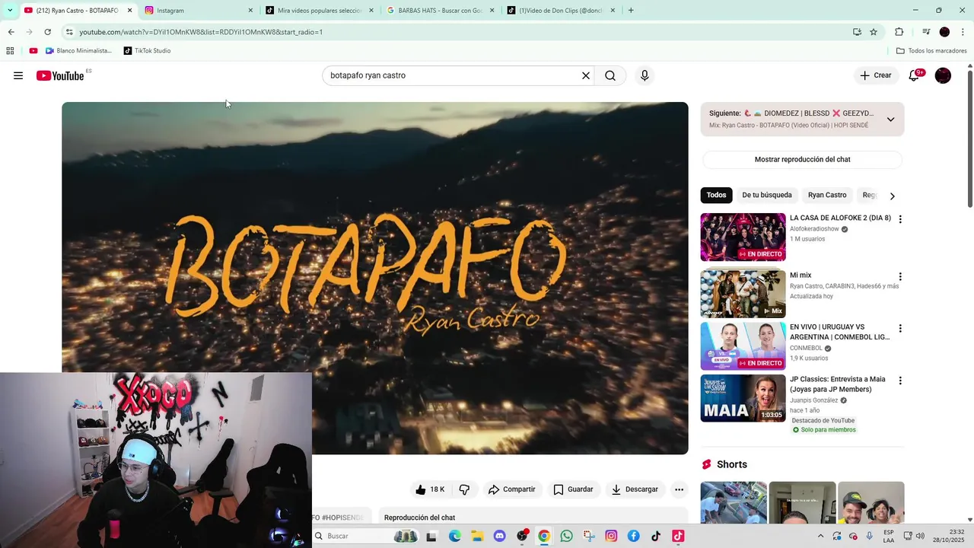Switch to the BARBAS HATS Google tab
Viewport: 974px width, 548px height.
pos(439,11)
